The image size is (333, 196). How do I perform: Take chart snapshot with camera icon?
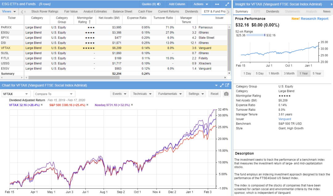click(226, 94)
